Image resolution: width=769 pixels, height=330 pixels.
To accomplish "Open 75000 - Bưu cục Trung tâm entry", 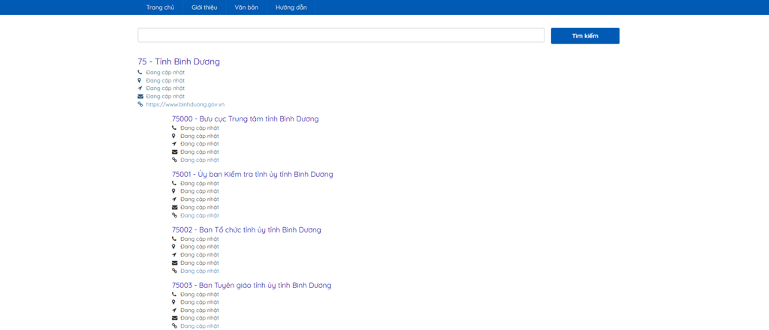I will pos(245,118).
